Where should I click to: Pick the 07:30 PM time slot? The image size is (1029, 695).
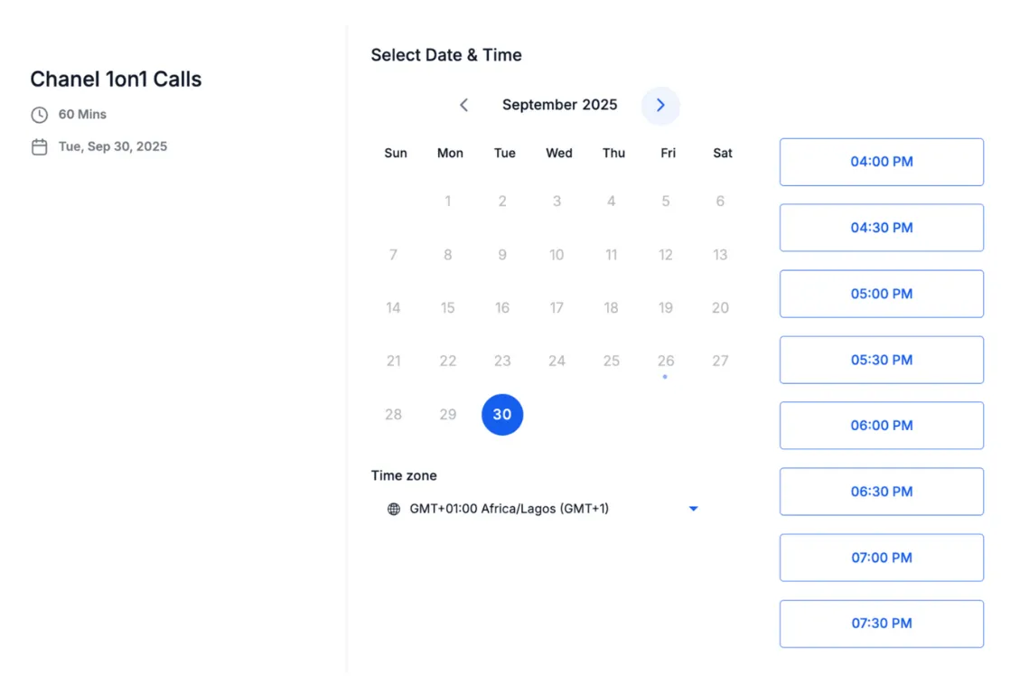(x=882, y=625)
